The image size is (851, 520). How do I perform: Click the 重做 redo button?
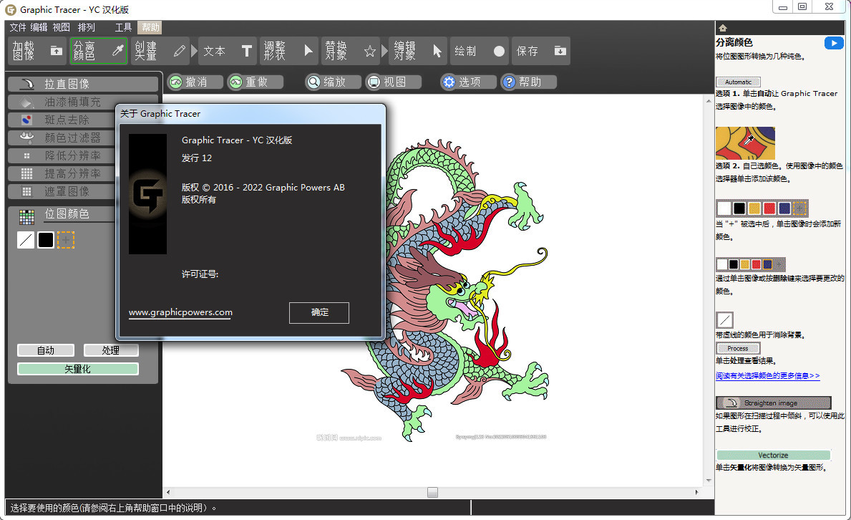[255, 82]
